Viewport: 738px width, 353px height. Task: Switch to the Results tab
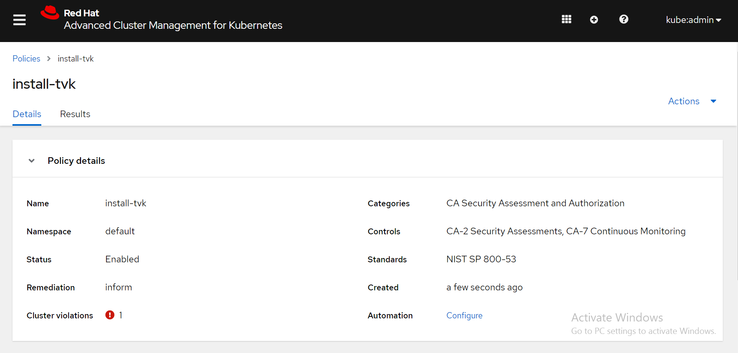(75, 114)
